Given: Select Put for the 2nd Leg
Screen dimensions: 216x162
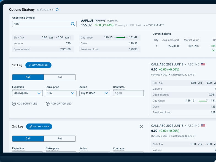Looking at the screenshot, I should pos(60,139).
